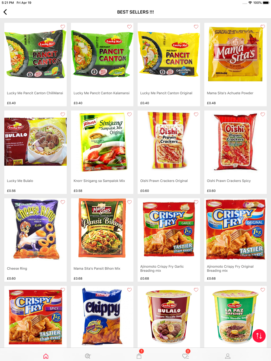
Task: Select Oishi Prawn Crackers Original image
Action: 169,141
